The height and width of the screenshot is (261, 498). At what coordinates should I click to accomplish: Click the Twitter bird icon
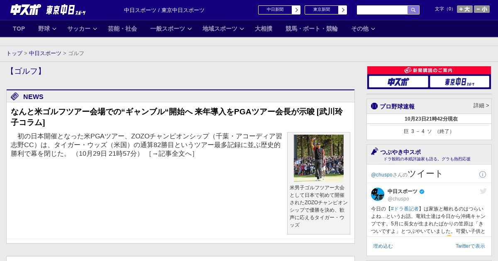point(483,191)
